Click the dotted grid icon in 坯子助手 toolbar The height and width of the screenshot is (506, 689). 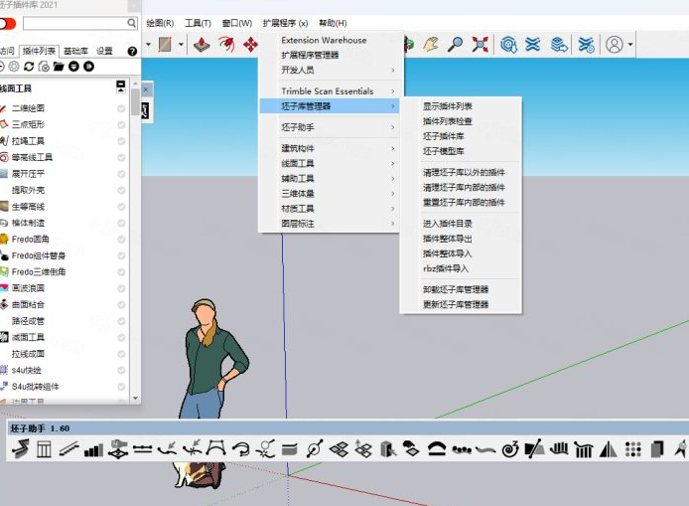[x=632, y=449]
